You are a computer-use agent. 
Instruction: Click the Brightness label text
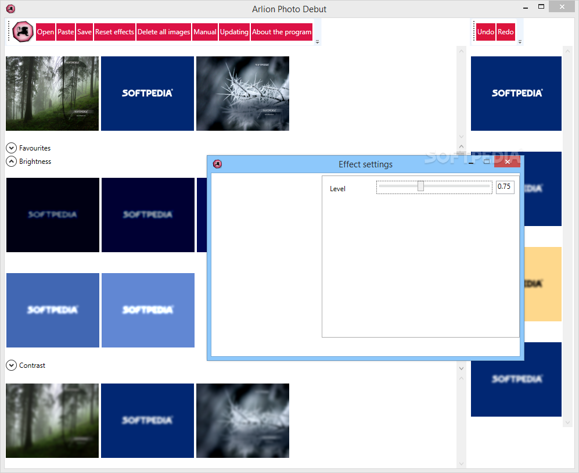(x=35, y=162)
